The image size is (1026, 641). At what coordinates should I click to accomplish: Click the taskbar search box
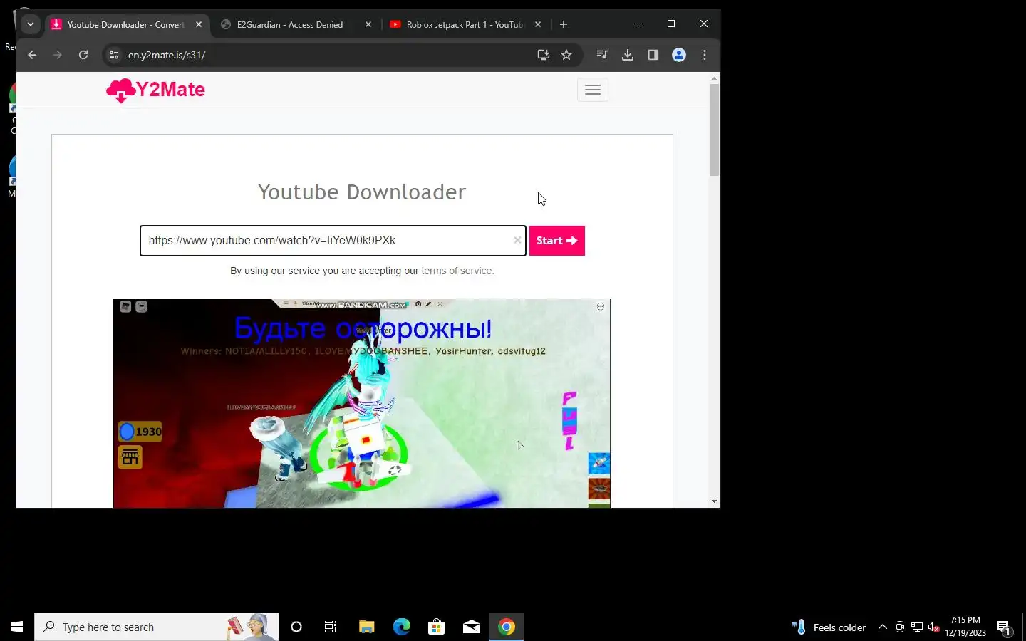point(157,627)
